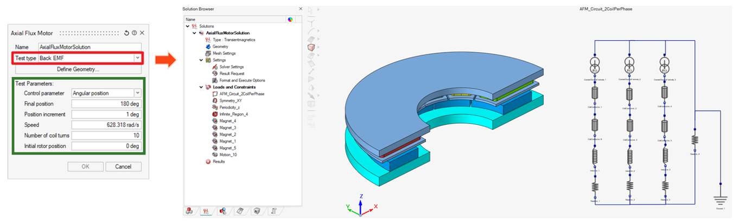Click the reset icon in Axial Flux Motor dialog

click(126, 33)
